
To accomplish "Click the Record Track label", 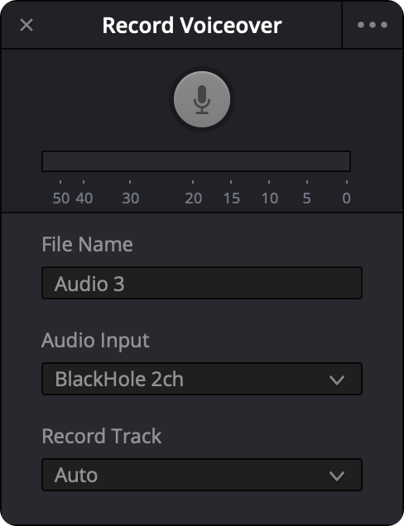I will (102, 436).
